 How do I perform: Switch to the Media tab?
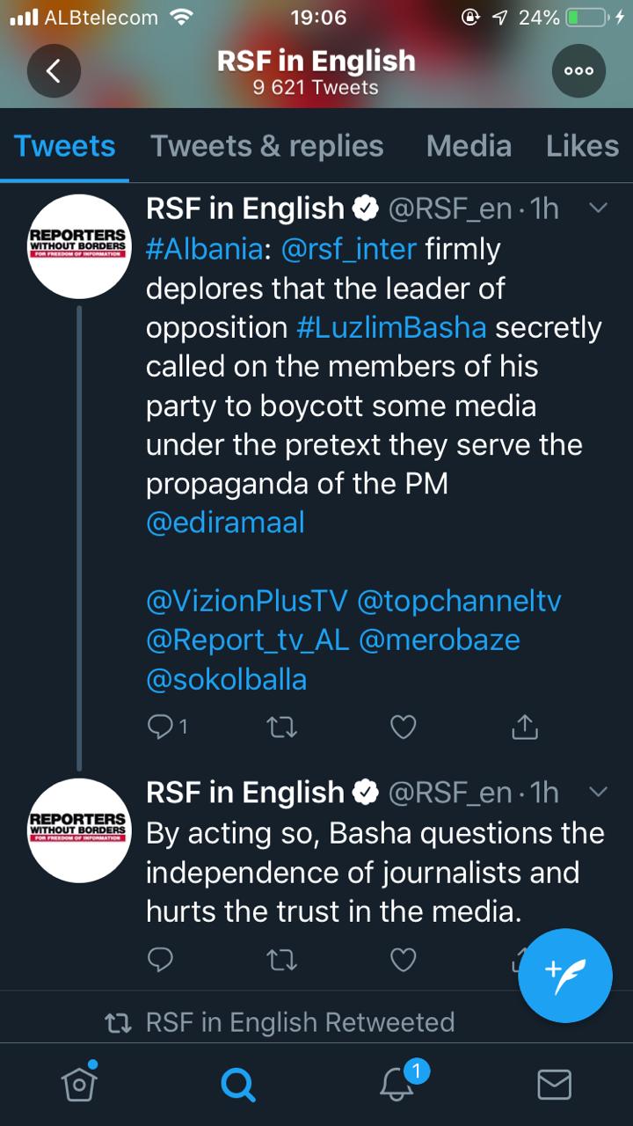469,146
